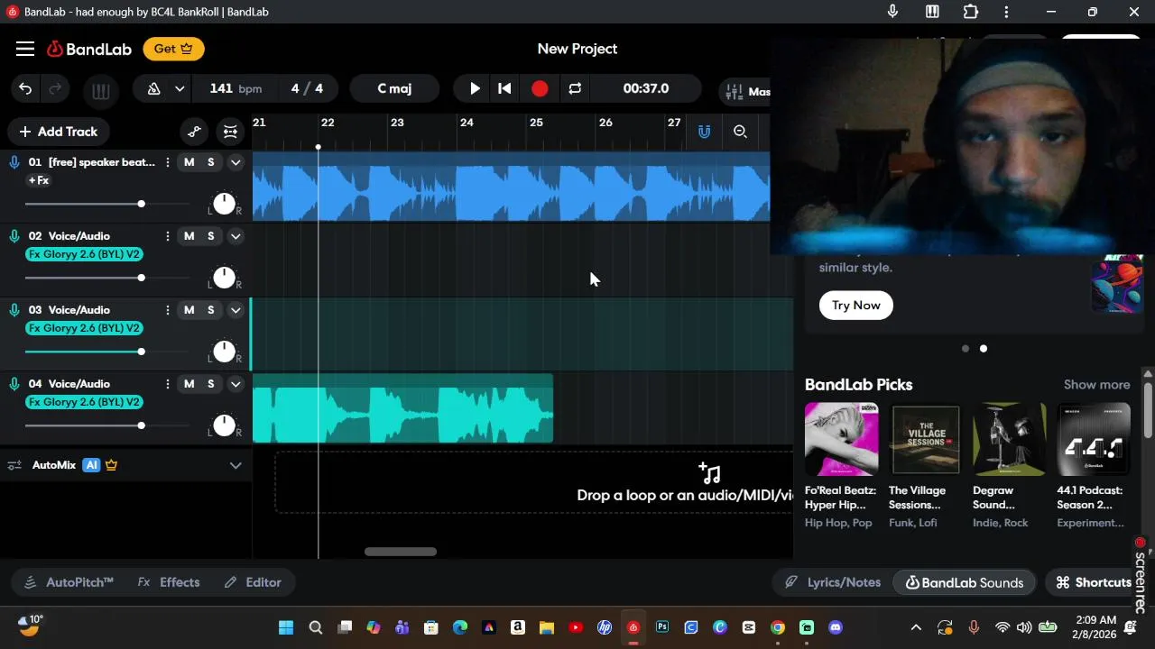Viewport: 1155px width, 649px height.
Task: Toggle the magnet snap-to-grid icon
Action: point(704,132)
